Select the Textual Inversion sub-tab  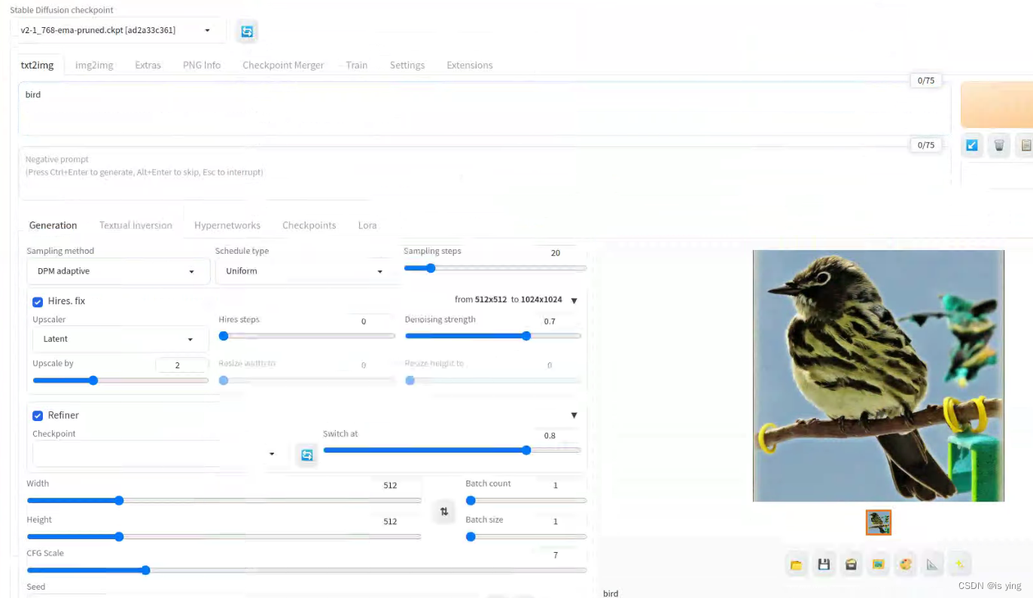(136, 225)
